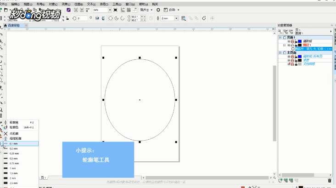
Task: Click the Import icon in toolbar
Action: coord(76,10)
